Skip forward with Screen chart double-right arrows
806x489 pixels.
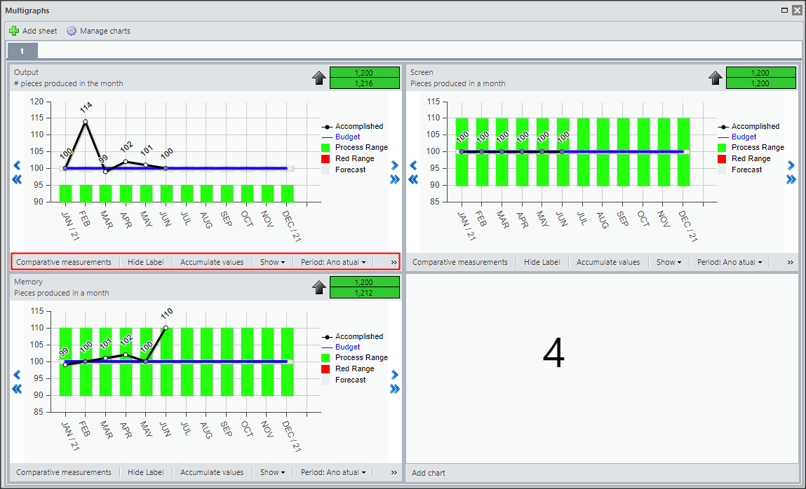pos(791,179)
